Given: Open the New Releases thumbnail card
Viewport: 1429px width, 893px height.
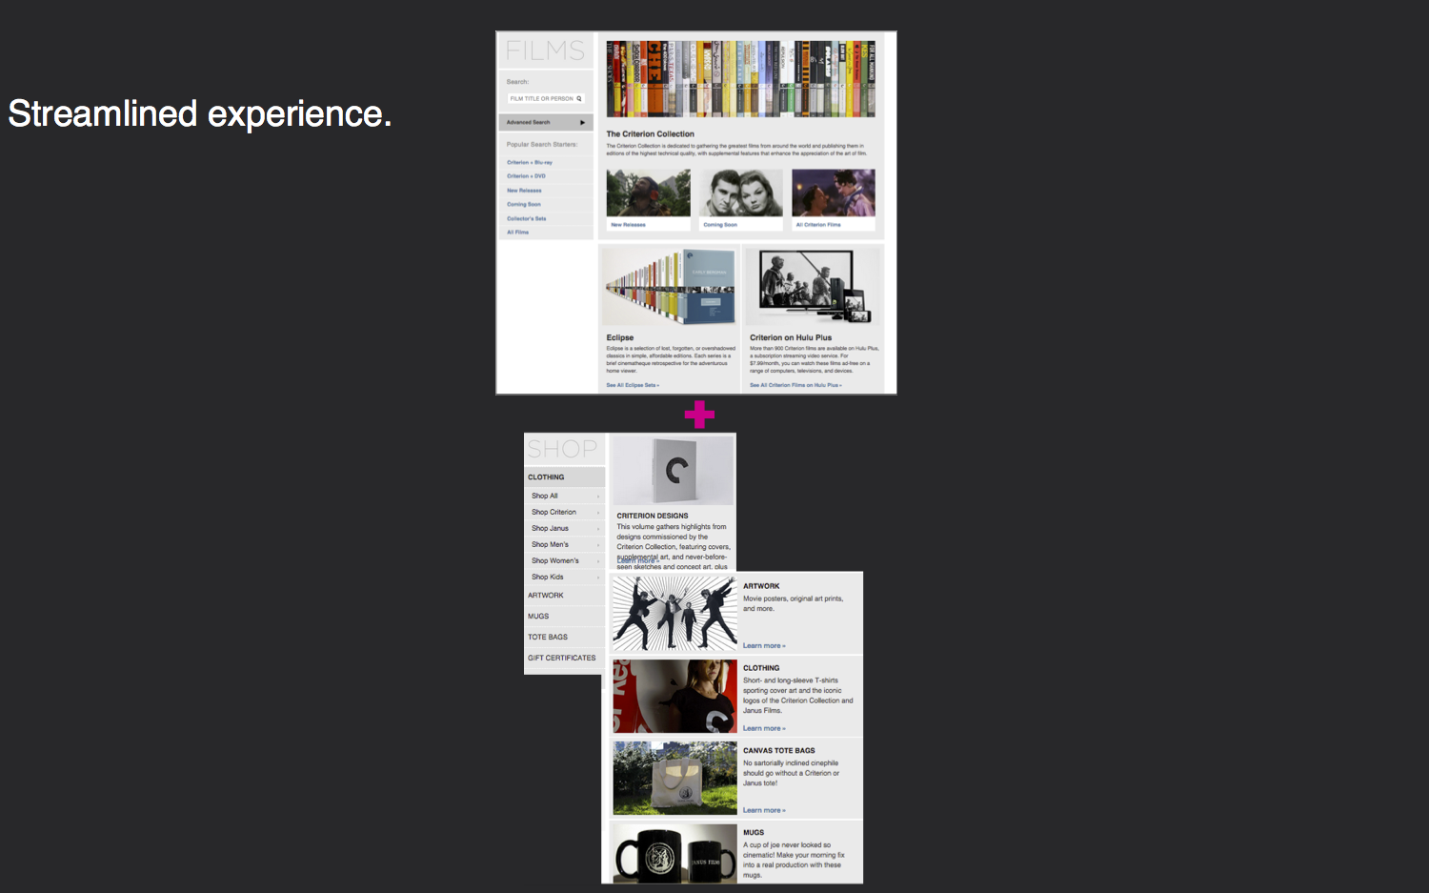Looking at the screenshot, I should click(648, 199).
